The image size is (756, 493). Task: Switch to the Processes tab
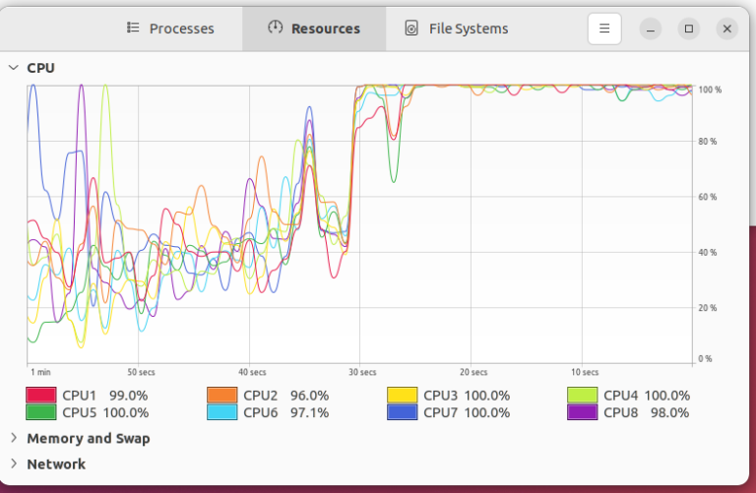click(x=170, y=29)
